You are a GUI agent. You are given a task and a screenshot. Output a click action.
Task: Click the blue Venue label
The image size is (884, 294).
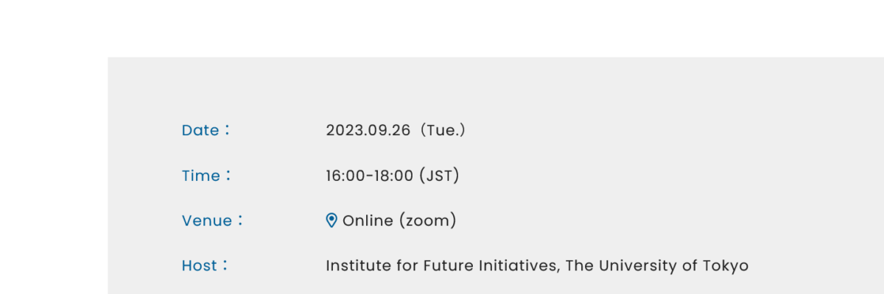tap(212, 220)
